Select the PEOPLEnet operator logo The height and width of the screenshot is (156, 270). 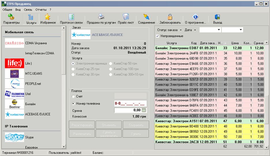(14, 84)
